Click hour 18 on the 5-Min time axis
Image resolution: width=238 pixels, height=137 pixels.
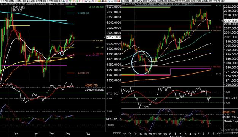click(140, 134)
